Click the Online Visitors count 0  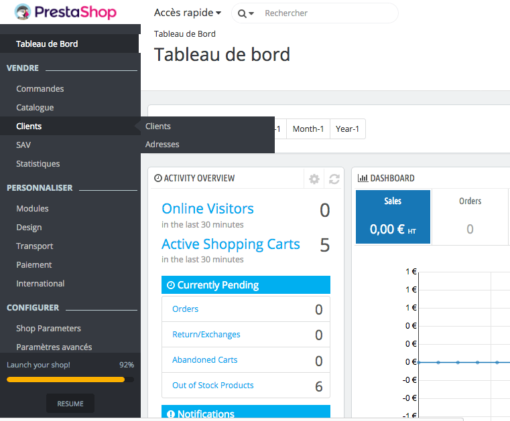324,210
